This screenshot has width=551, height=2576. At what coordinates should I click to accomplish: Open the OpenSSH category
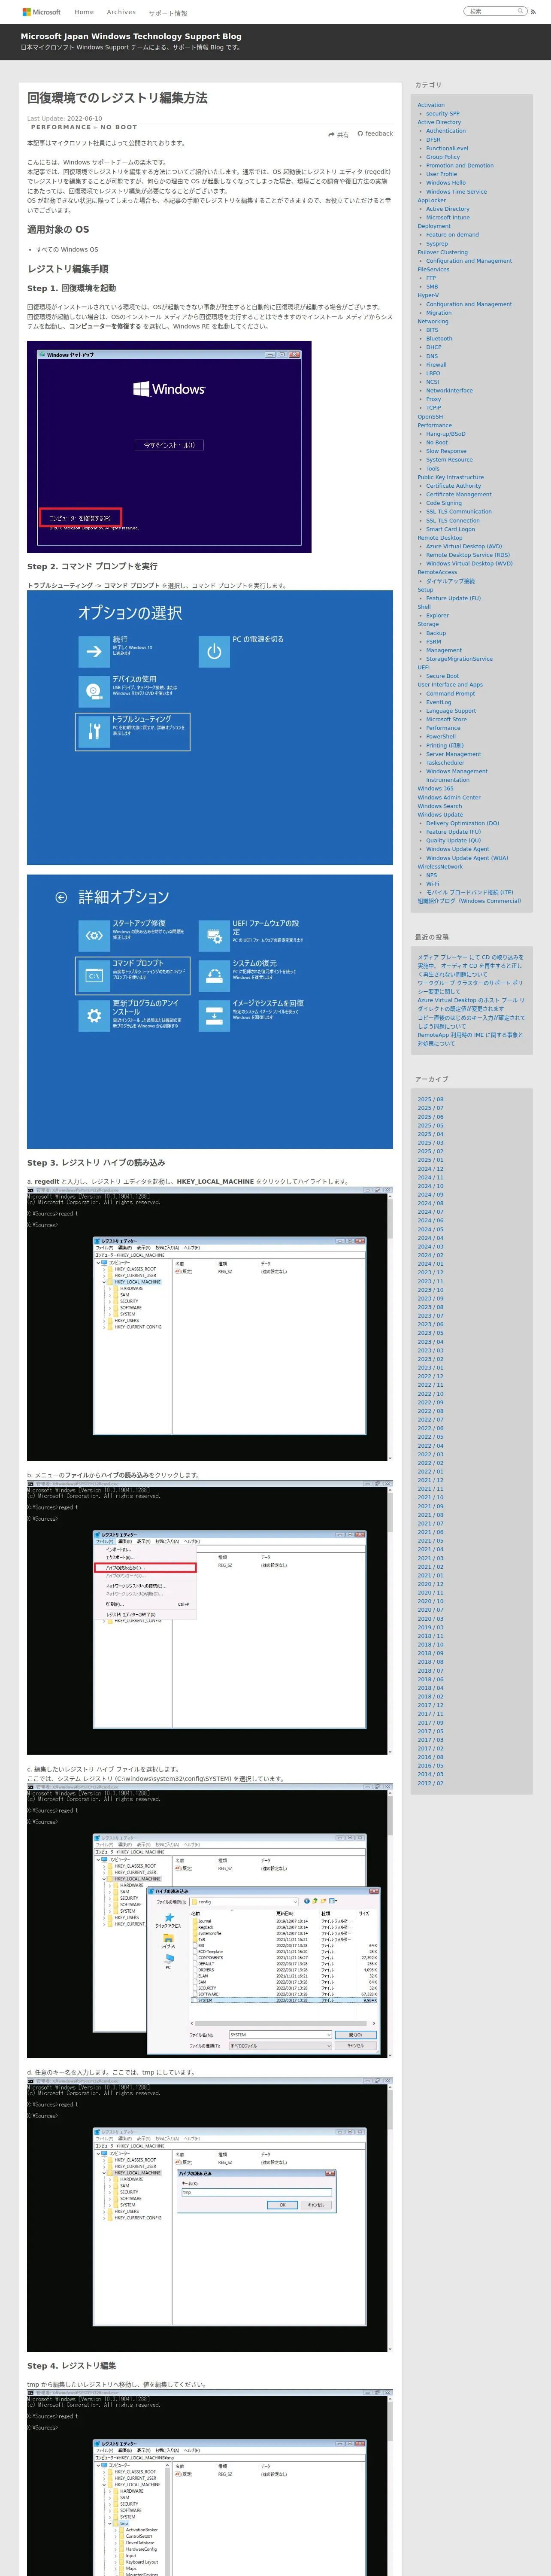[430, 417]
